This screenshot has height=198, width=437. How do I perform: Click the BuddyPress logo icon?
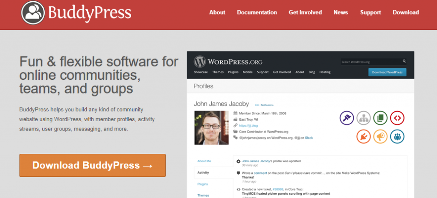[33, 12]
